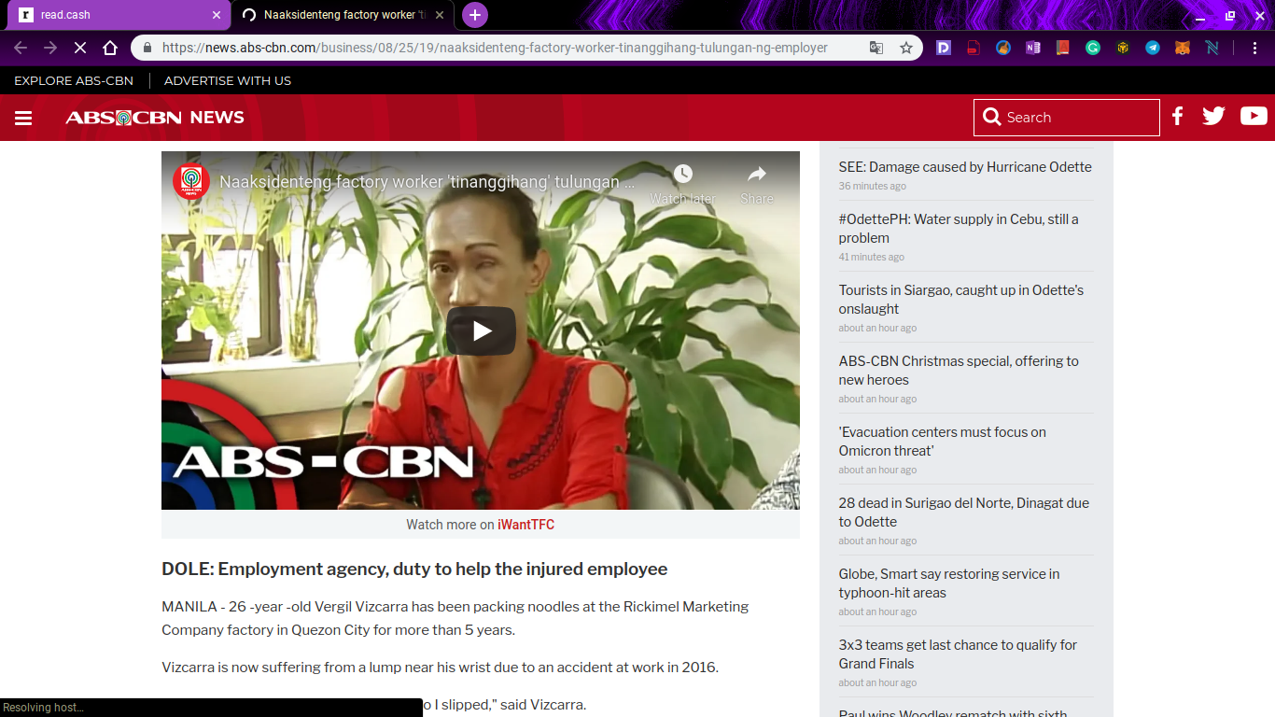Open 'Evacuation centers must focus on Omicron' story
This screenshot has height=717, width=1275.
click(x=943, y=442)
